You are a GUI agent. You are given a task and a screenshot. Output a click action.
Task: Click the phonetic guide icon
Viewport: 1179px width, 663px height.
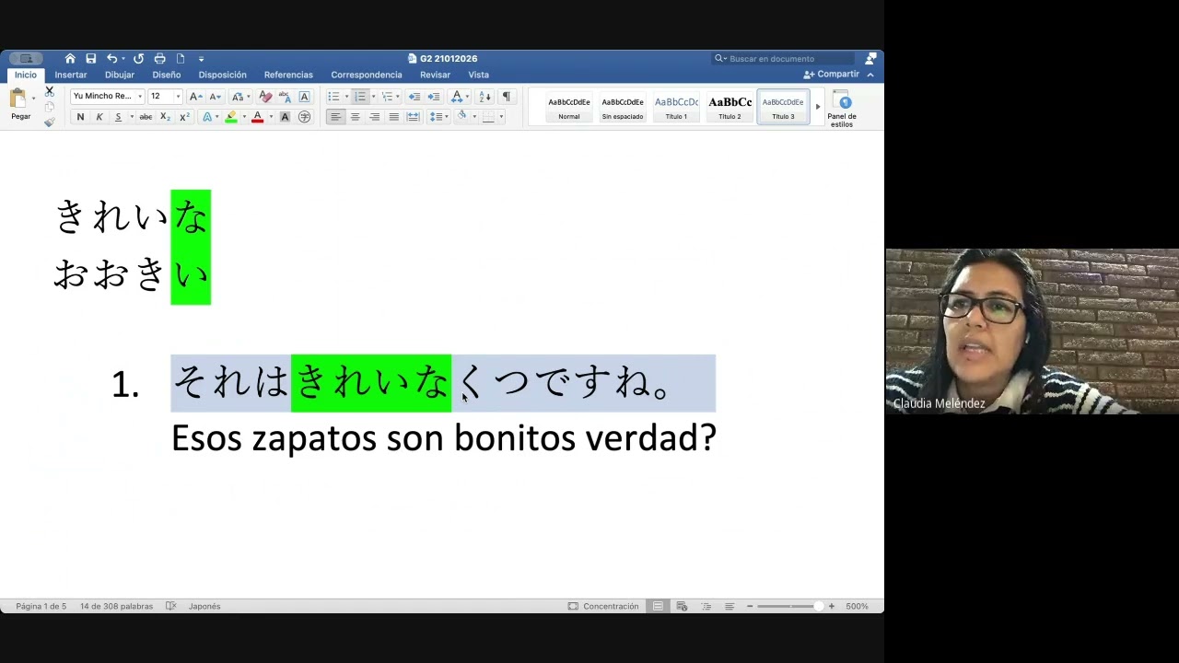(x=285, y=96)
